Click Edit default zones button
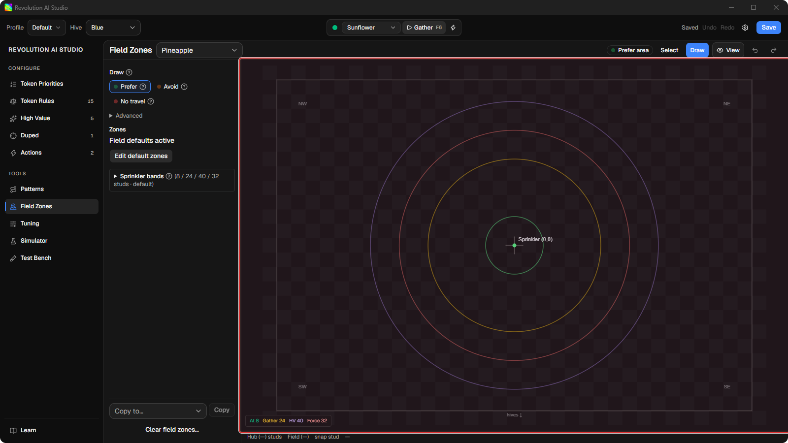 pyautogui.click(x=141, y=156)
